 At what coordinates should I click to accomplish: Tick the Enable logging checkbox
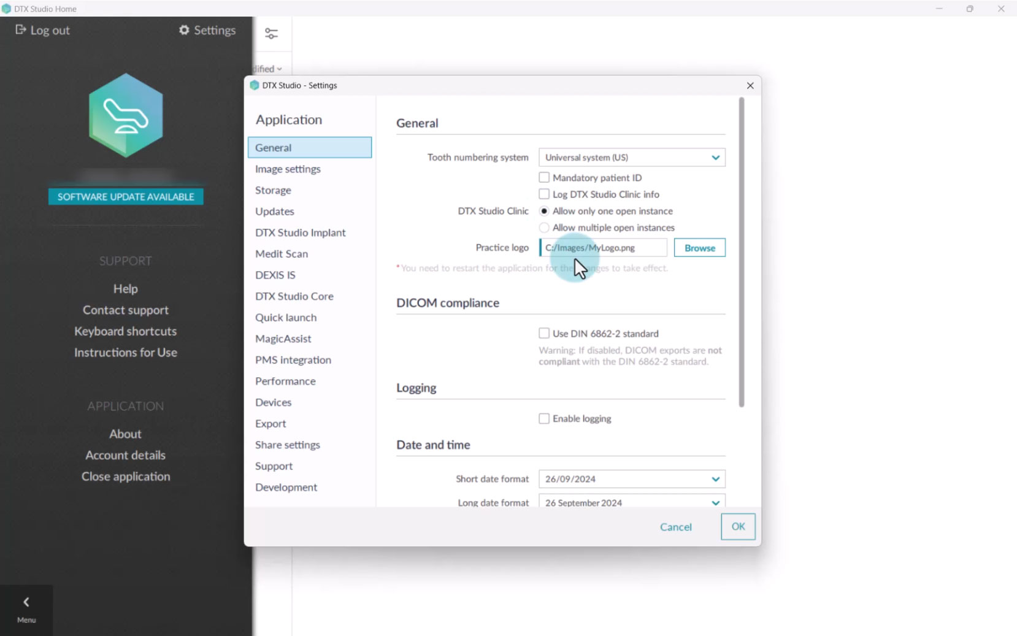point(544,418)
